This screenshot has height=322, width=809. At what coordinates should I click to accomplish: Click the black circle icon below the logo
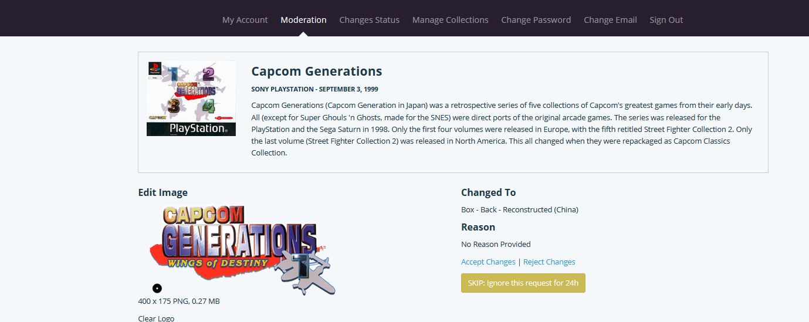(x=157, y=288)
